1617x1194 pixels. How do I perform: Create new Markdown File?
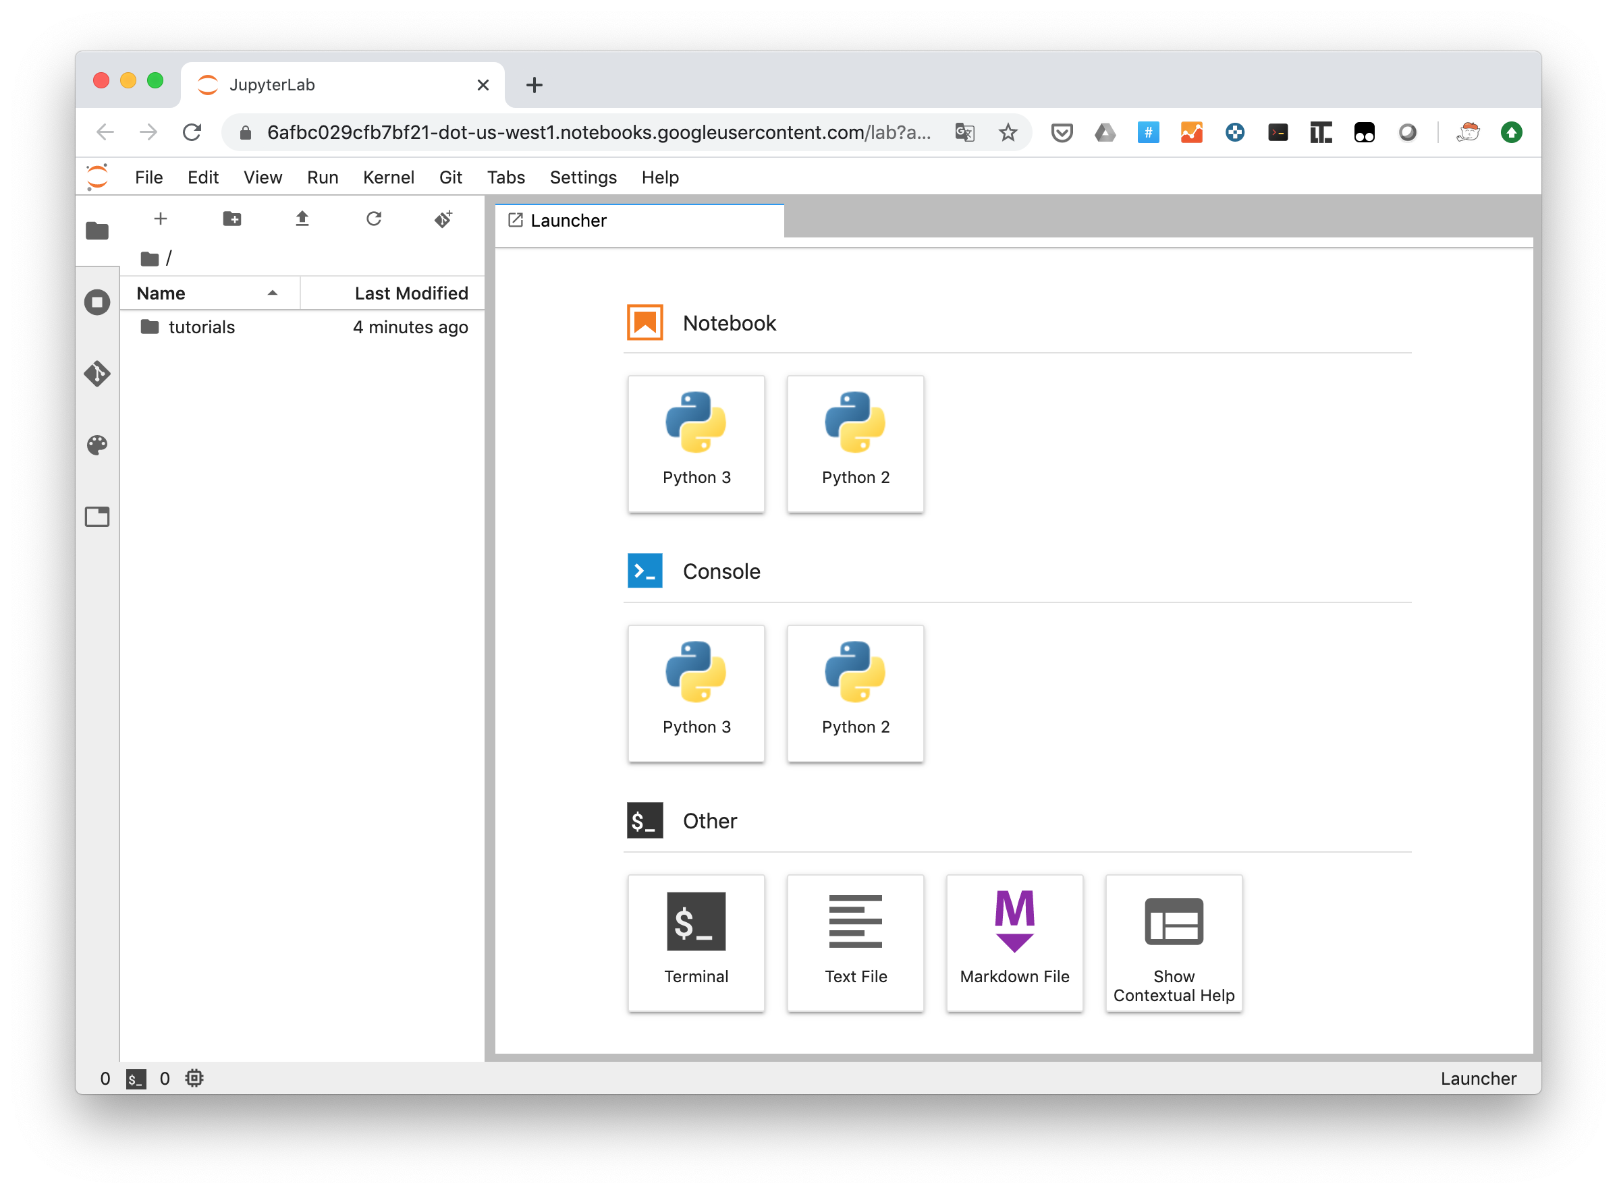click(x=1013, y=940)
